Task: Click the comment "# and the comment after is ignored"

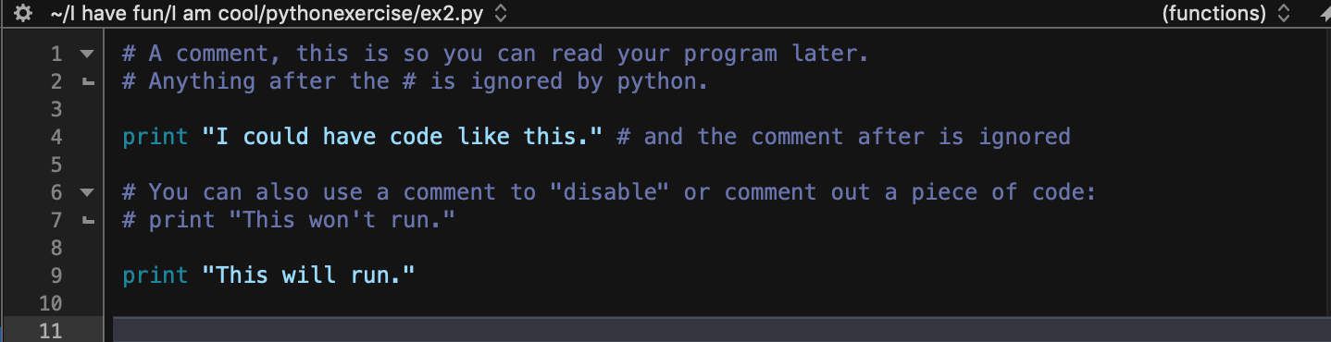Action: 843,137
